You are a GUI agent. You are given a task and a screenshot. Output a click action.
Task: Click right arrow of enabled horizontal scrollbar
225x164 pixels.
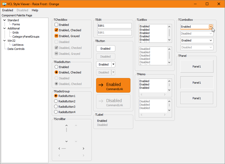pos(83,149)
